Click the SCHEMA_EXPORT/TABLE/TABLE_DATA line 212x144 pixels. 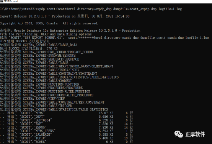click(39, 45)
